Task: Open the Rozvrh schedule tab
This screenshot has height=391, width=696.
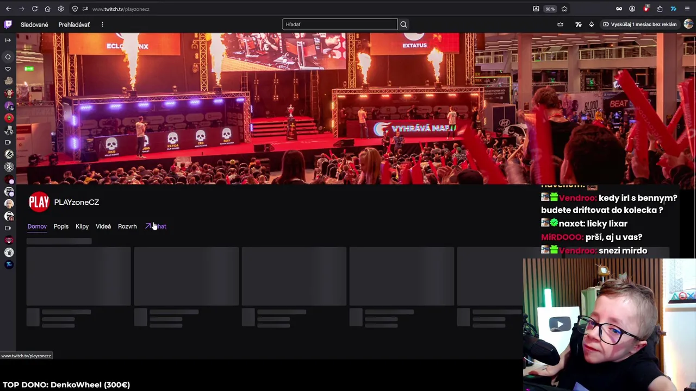Action: click(x=127, y=226)
